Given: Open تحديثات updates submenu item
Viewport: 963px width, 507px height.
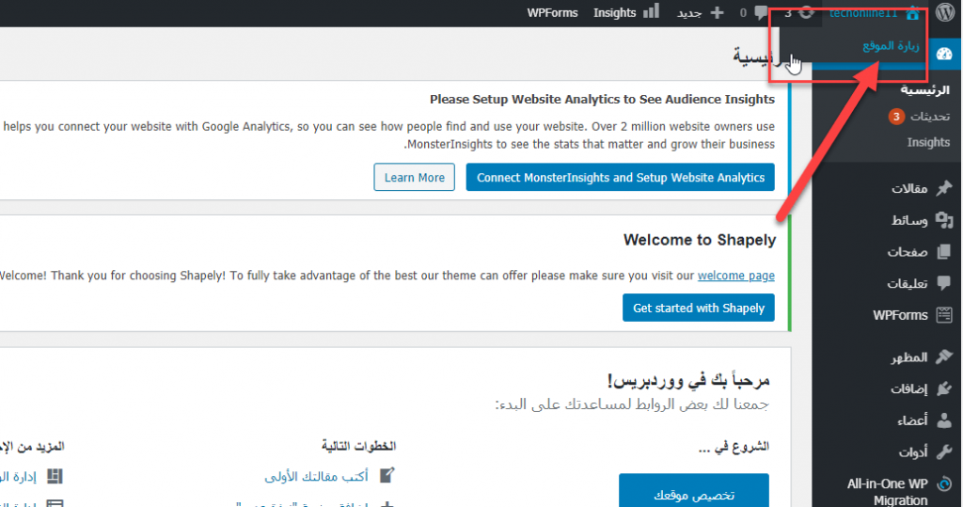Looking at the screenshot, I should [930, 116].
